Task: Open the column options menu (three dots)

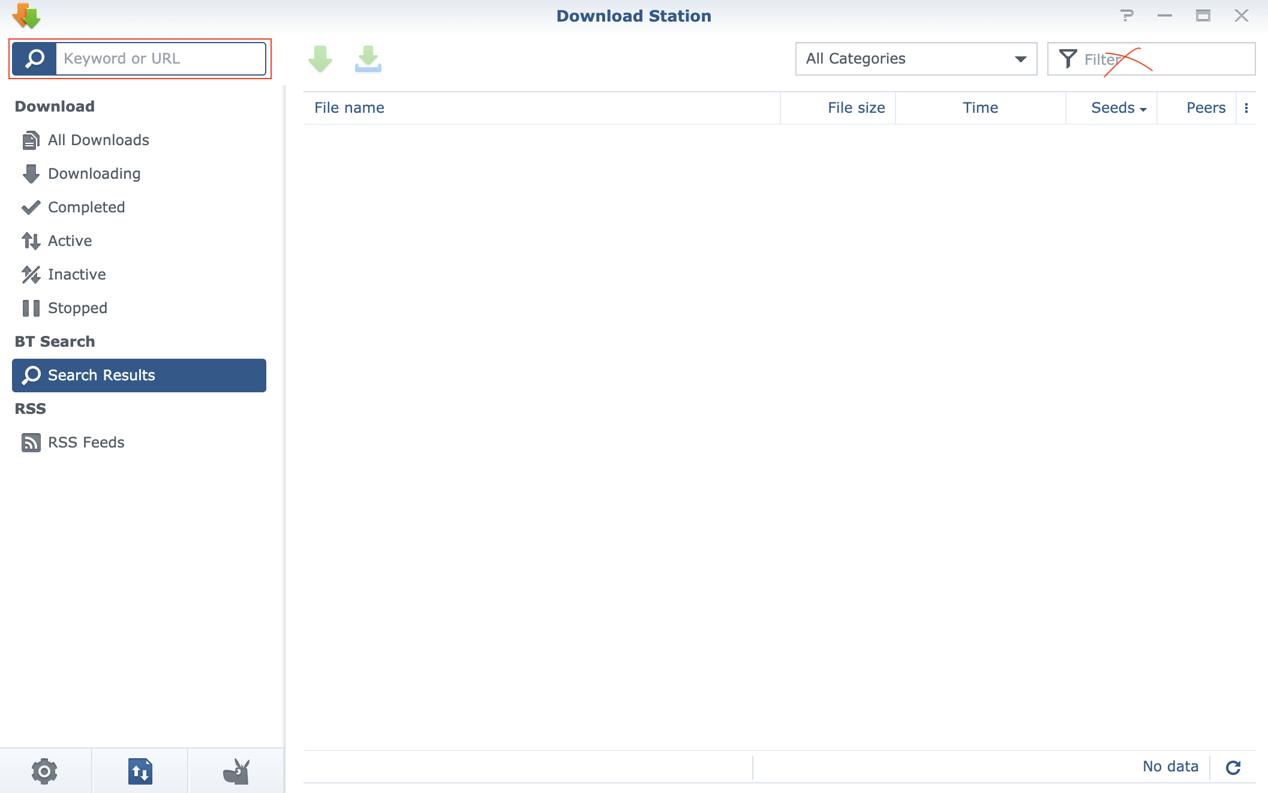Action: click(1246, 108)
